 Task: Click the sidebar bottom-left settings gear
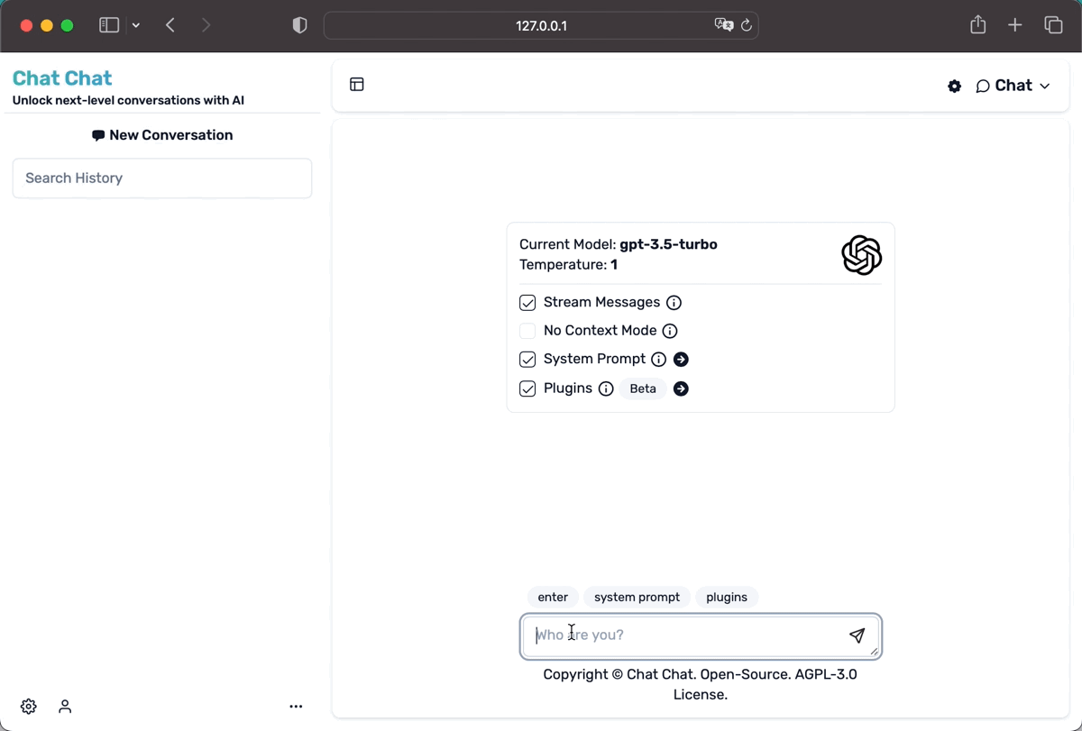pyautogui.click(x=29, y=707)
